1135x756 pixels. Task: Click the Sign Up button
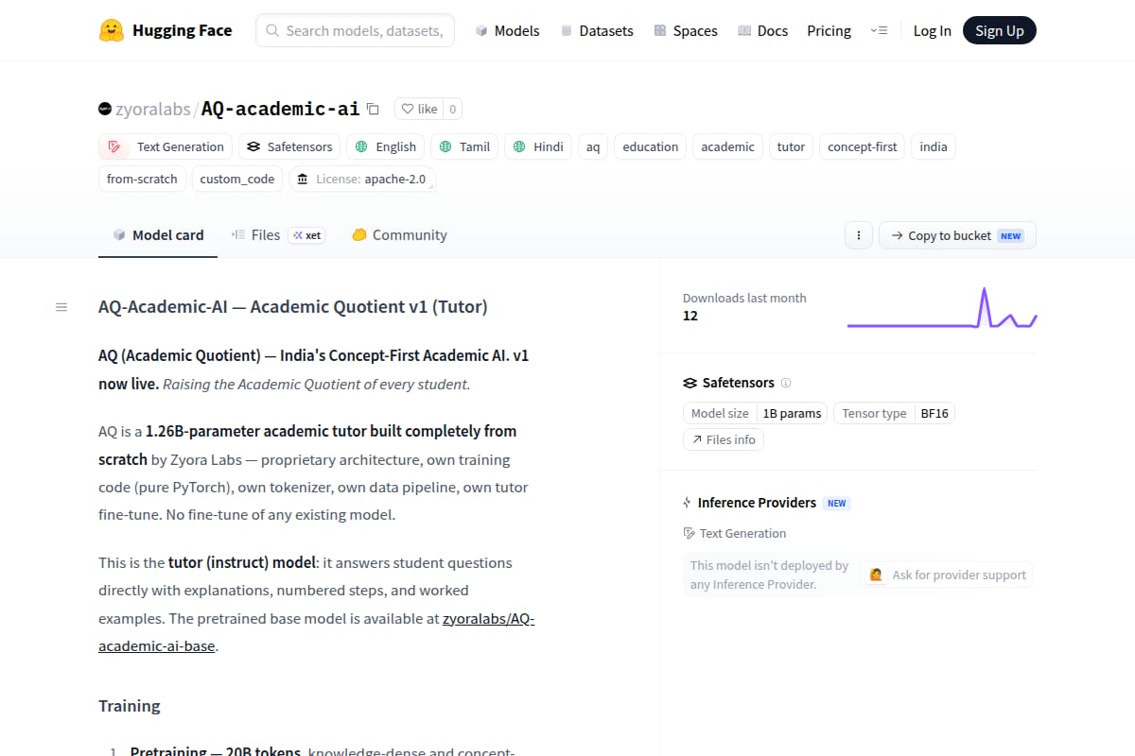click(1000, 30)
